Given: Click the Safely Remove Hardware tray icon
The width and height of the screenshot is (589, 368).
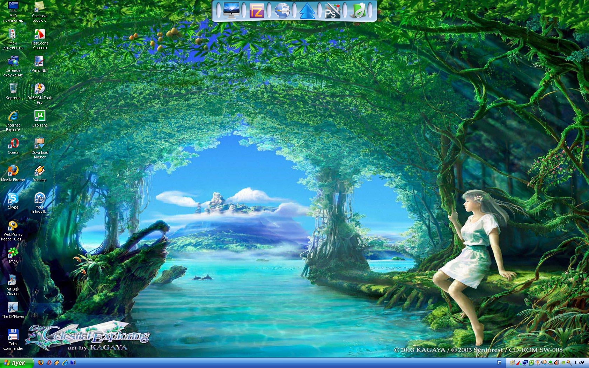Looking at the screenshot, I should [x=550, y=363].
